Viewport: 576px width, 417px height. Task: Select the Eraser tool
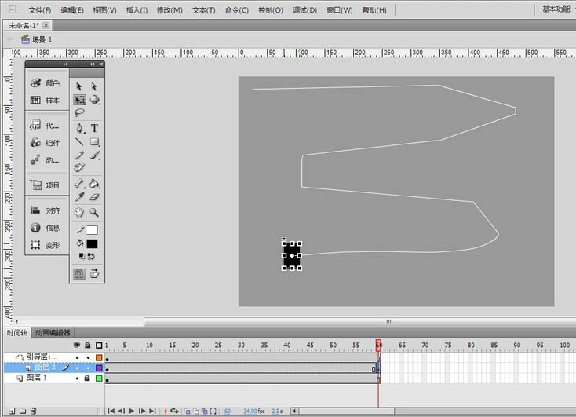click(95, 197)
